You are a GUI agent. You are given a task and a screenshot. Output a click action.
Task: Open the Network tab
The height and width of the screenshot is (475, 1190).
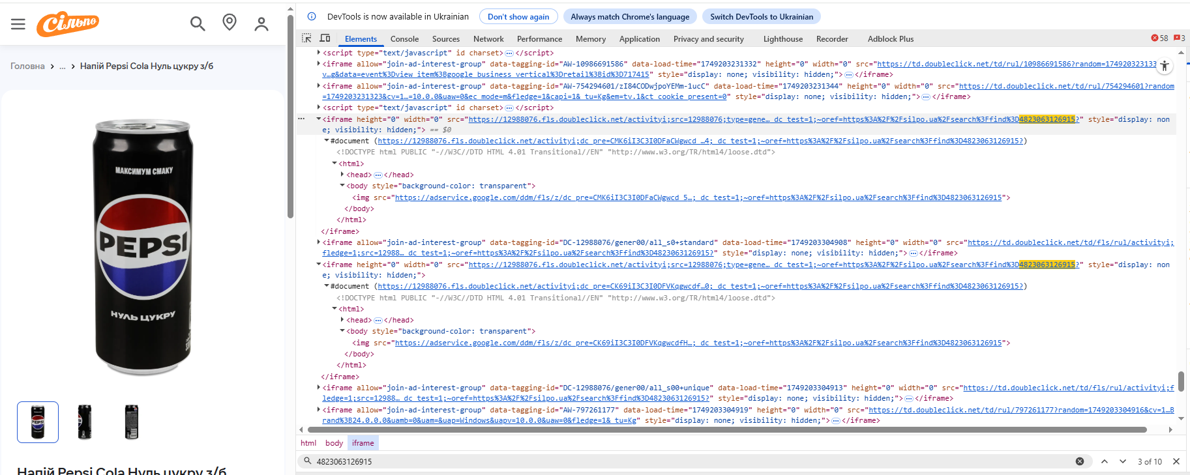click(x=488, y=39)
